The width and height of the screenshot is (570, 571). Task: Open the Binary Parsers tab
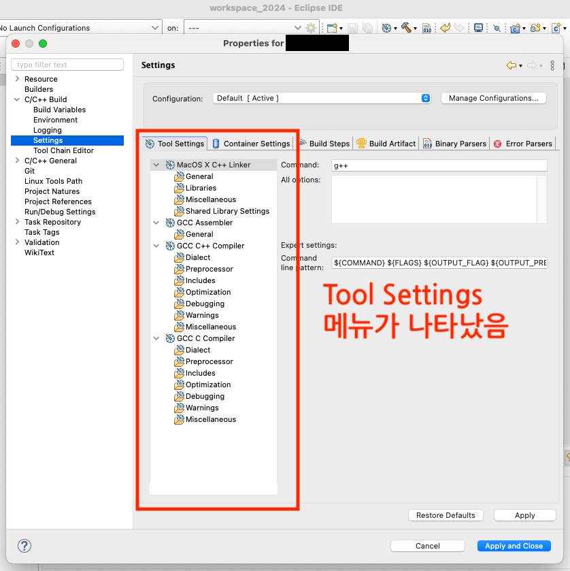tap(454, 144)
